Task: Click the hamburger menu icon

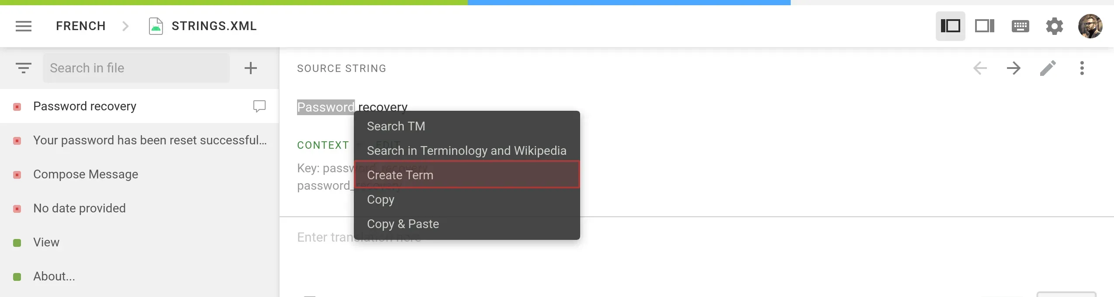Action: [24, 26]
